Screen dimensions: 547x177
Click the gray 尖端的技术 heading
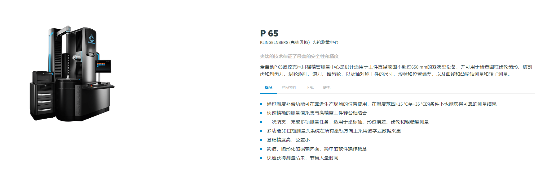[299, 57]
